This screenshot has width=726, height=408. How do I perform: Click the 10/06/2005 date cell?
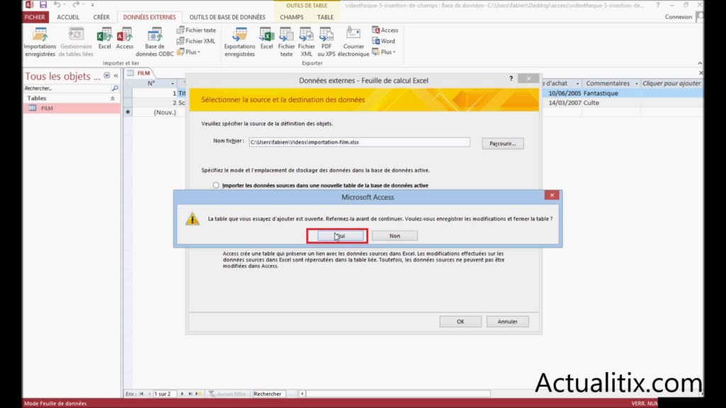coord(562,93)
